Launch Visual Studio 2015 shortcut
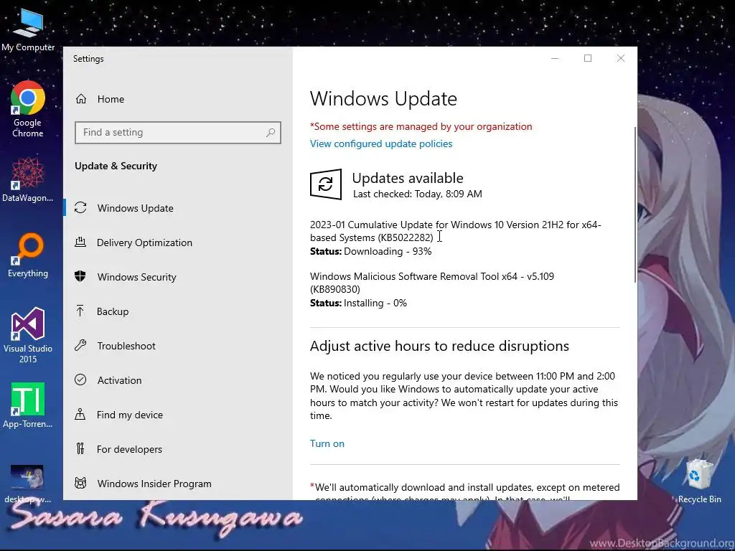 tap(28, 336)
